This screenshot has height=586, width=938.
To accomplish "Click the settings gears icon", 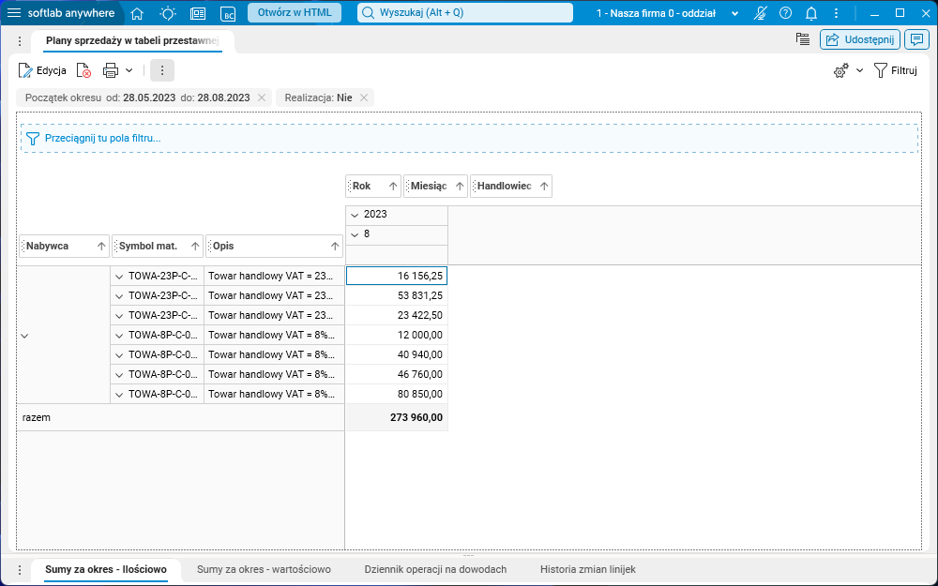I will tap(841, 71).
